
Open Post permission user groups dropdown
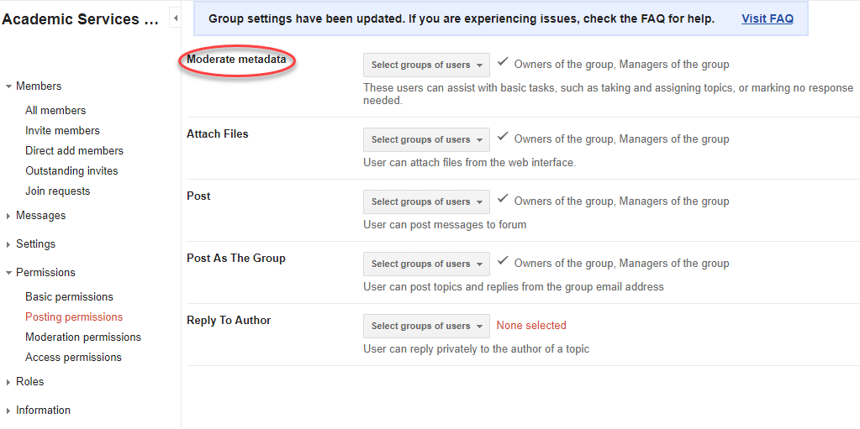[x=426, y=202]
